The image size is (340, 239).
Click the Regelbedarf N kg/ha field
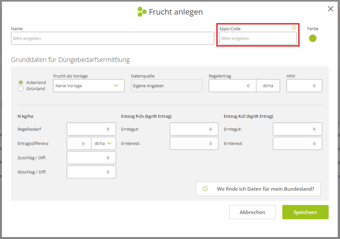click(91, 129)
